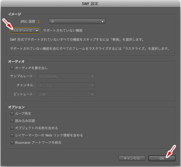Click the キャンセル button

(132, 158)
